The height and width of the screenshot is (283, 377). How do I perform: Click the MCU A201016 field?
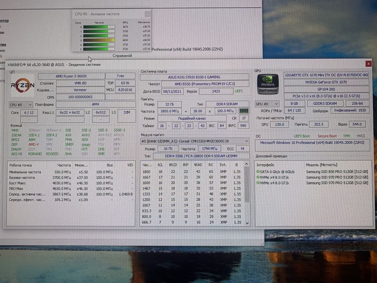click(x=125, y=90)
